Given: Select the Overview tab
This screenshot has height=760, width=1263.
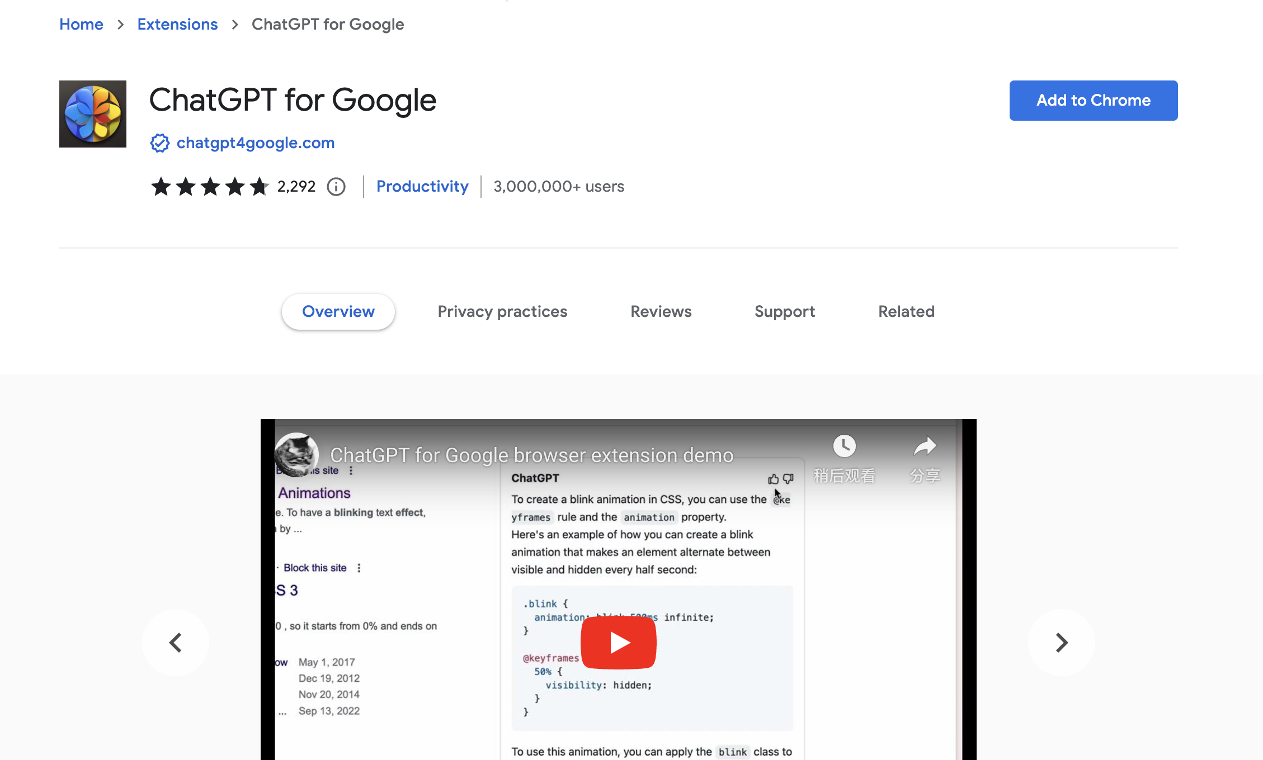Looking at the screenshot, I should click(339, 311).
